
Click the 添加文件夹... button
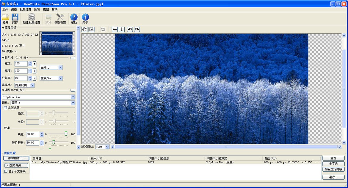click(16, 165)
